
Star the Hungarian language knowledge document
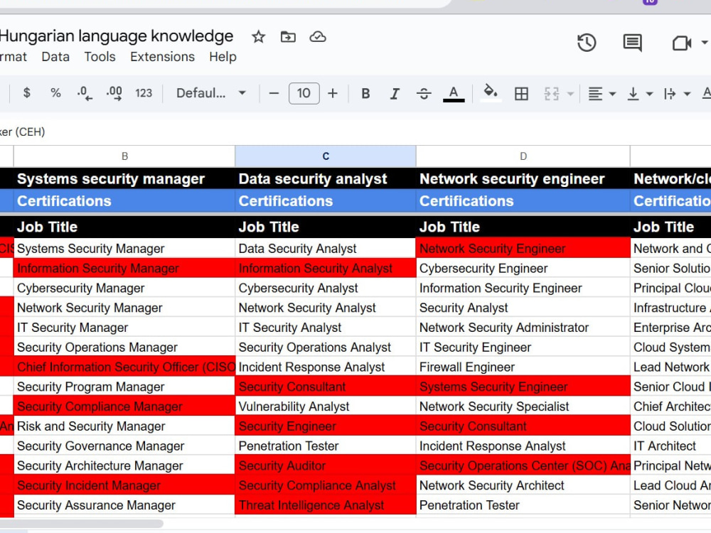tap(259, 37)
